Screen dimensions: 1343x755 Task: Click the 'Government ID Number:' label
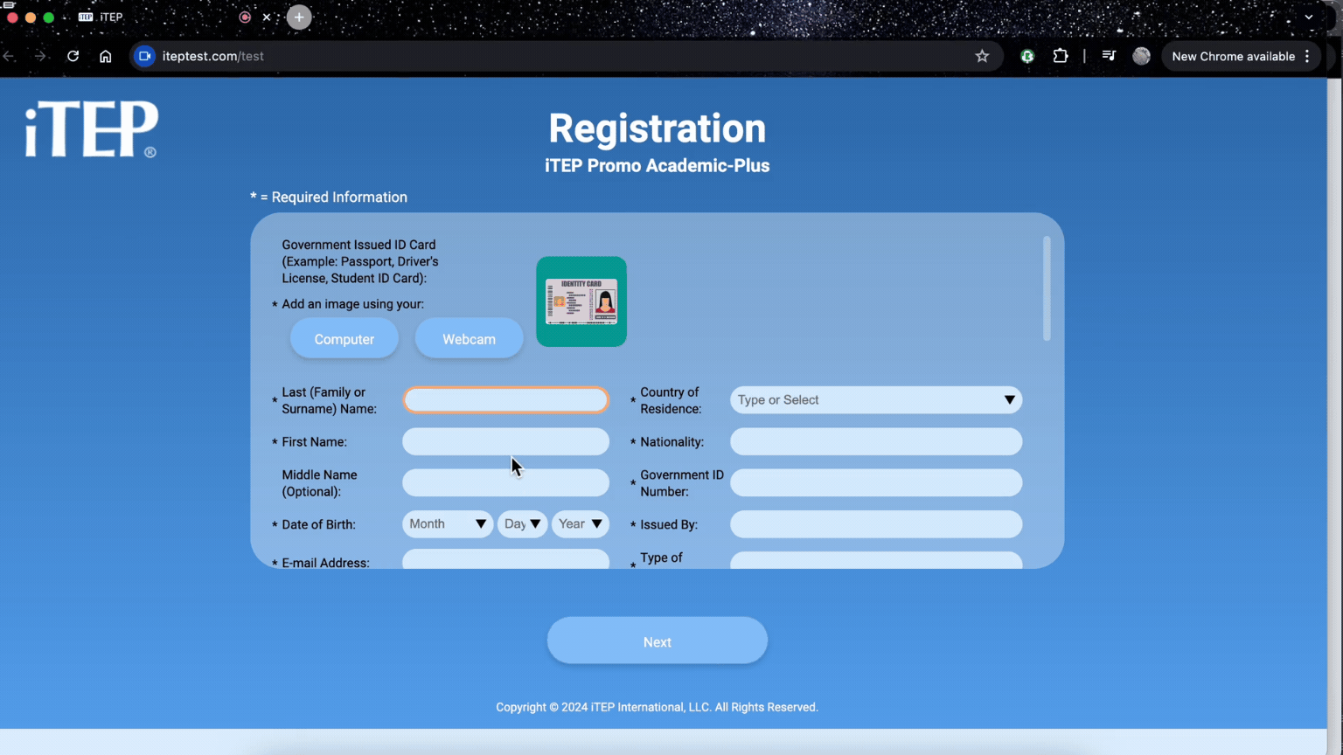click(x=682, y=483)
